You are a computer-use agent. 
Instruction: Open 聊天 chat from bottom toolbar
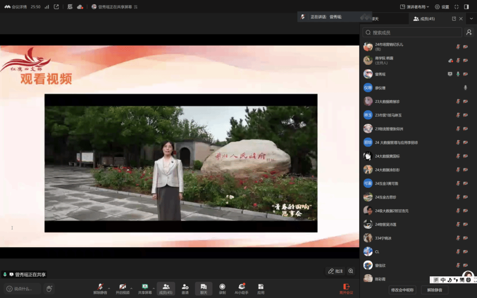(204, 287)
